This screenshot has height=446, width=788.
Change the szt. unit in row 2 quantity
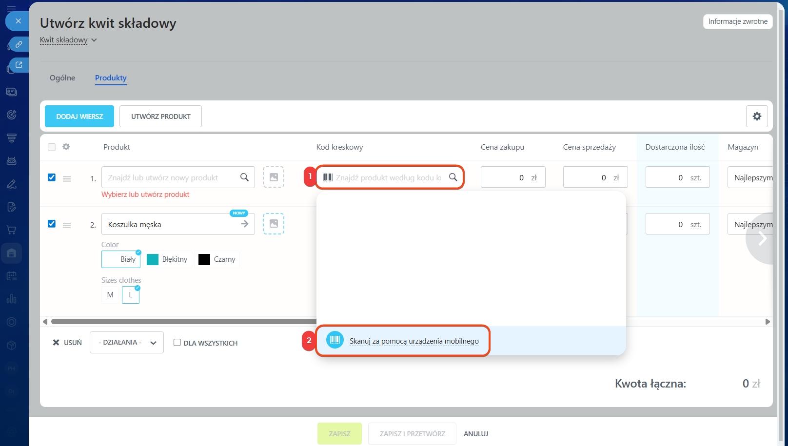pyautogui.click(x=696, y=225)
